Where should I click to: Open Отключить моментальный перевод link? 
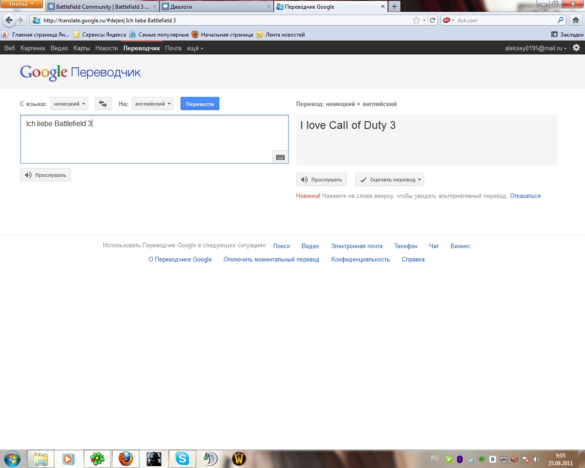[271, 259]
